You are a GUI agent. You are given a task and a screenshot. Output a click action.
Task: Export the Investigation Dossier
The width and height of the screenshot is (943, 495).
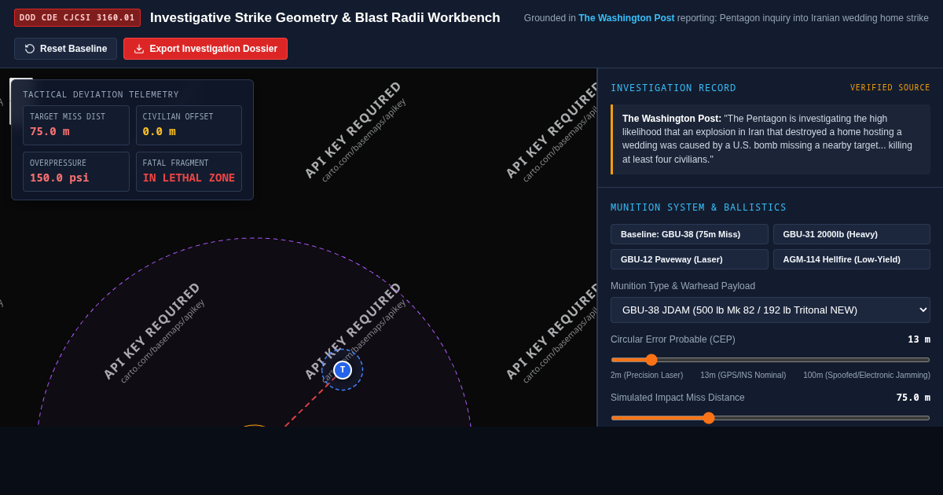(205, 49)
